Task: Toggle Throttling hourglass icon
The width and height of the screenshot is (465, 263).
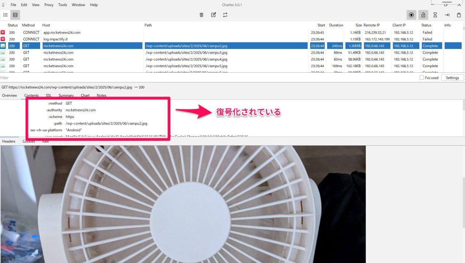Action: pos(435,15)
